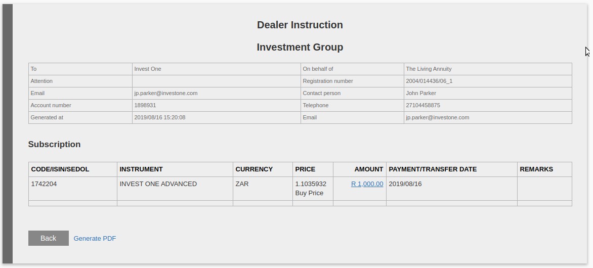The width and height of the screenshot is (593, 268).
Task: Click the payment date 2019/08/16
Action: (405, 184)
